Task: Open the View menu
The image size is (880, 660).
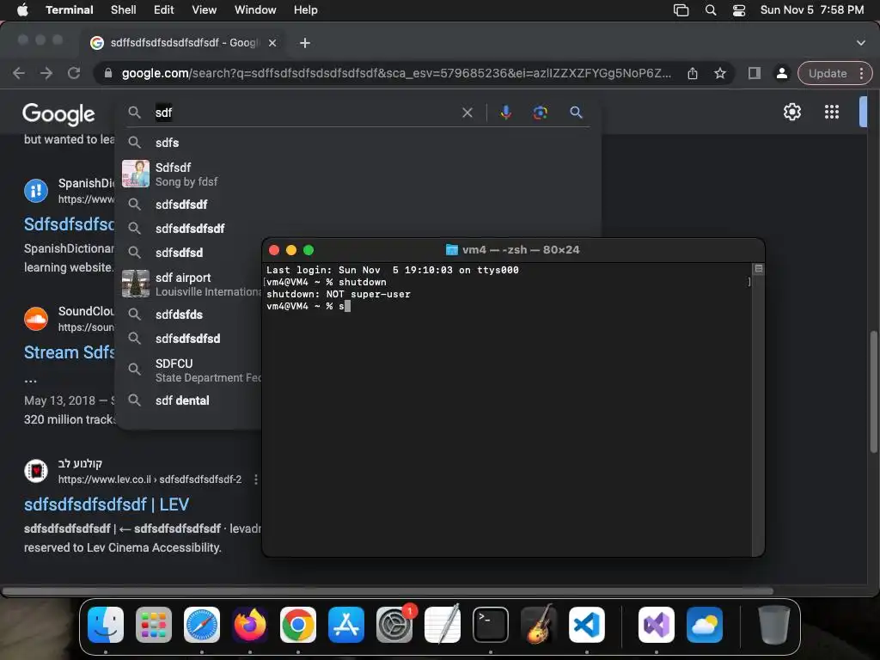Action: (x=204, y=10)
